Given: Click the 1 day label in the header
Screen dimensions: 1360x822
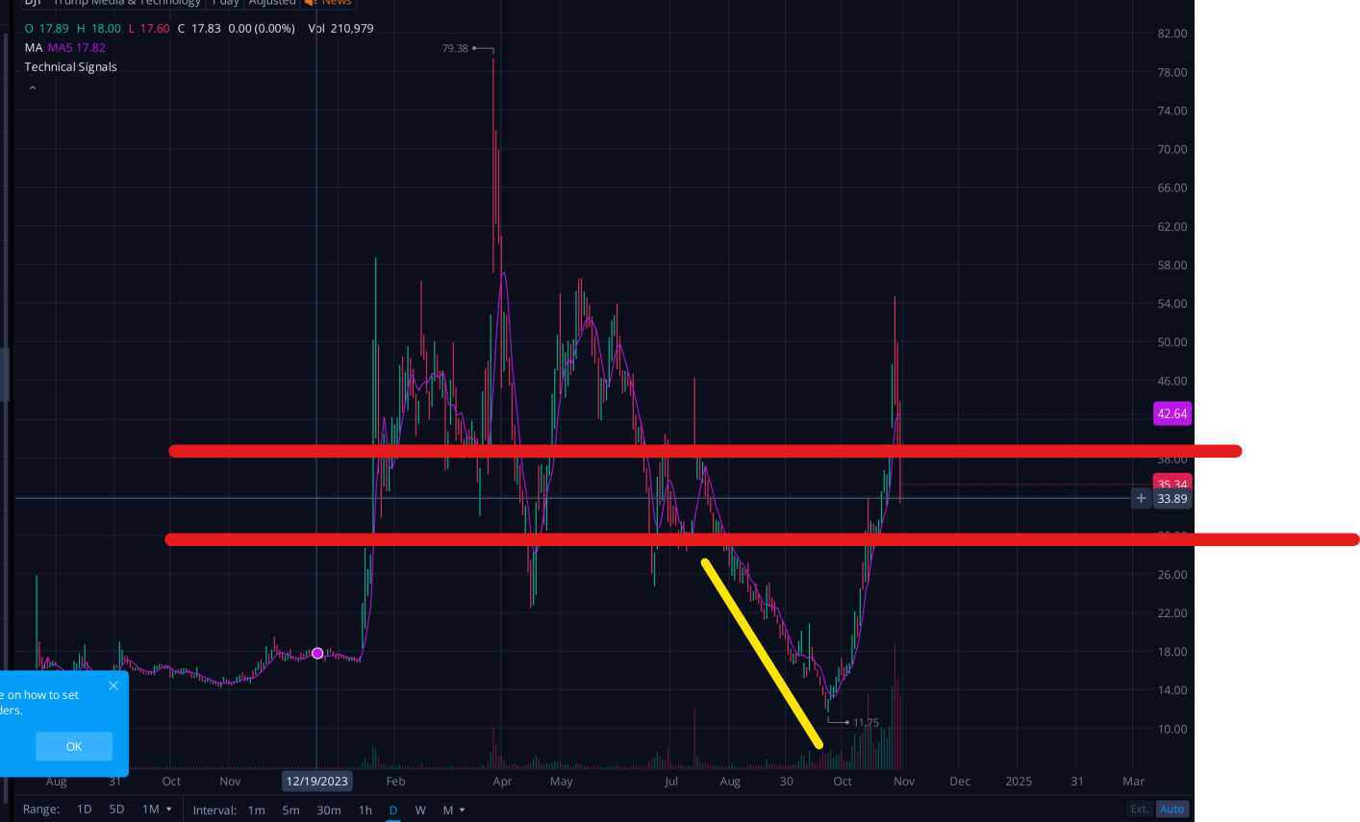Looking at the screenshot, I should tap(224, 3).
